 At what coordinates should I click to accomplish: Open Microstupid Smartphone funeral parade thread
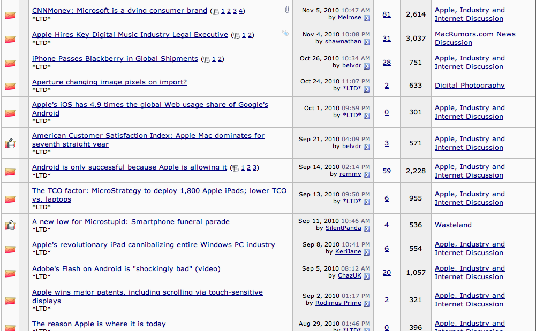tap(131, 222)
